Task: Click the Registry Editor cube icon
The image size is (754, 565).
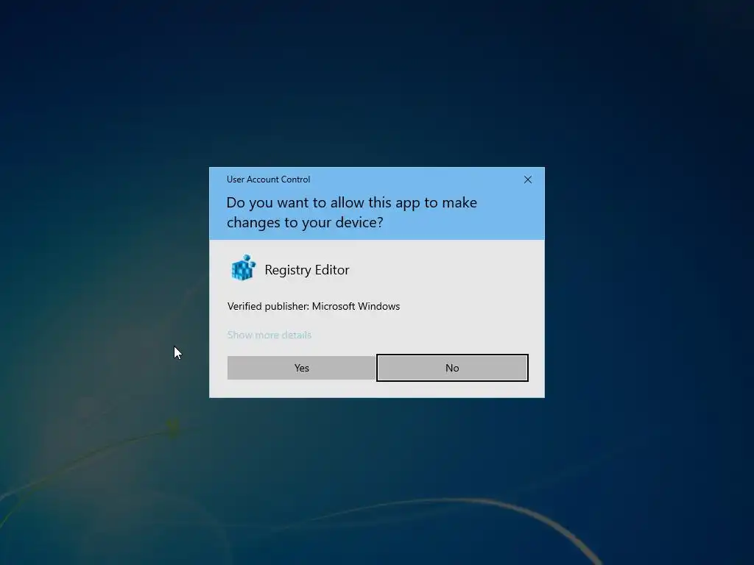Action: pyautogui.click(x=243, y=268)
